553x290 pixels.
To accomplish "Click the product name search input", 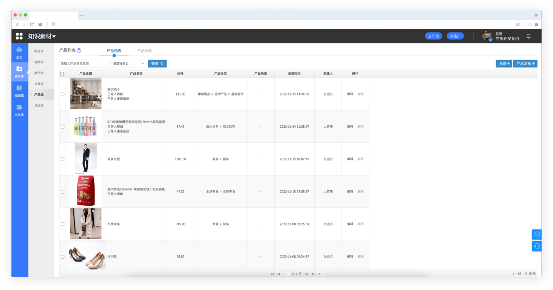I will coord(84,63).
